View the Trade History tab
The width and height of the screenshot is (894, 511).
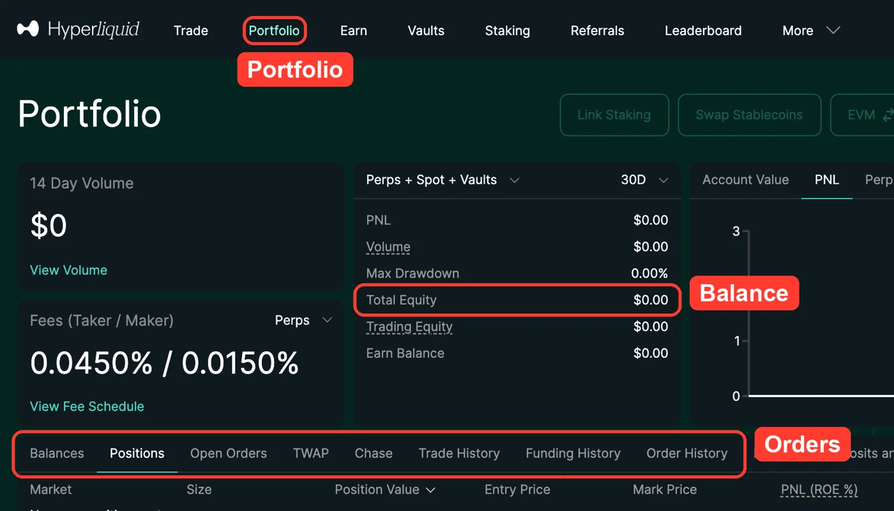click(x=459, y=454)
